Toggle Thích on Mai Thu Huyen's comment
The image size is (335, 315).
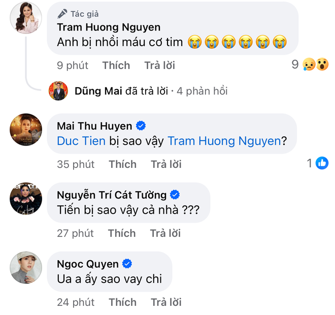coord(122,164)
